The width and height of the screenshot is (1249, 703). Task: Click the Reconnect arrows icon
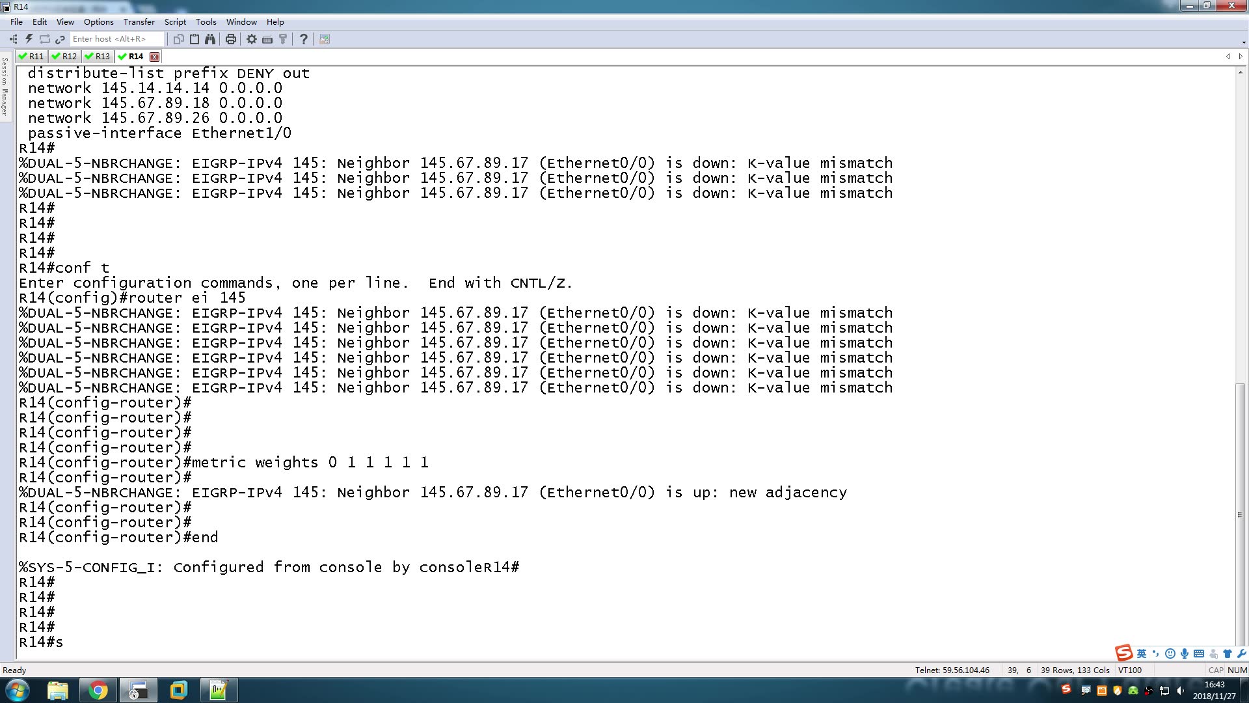point(45,39)
